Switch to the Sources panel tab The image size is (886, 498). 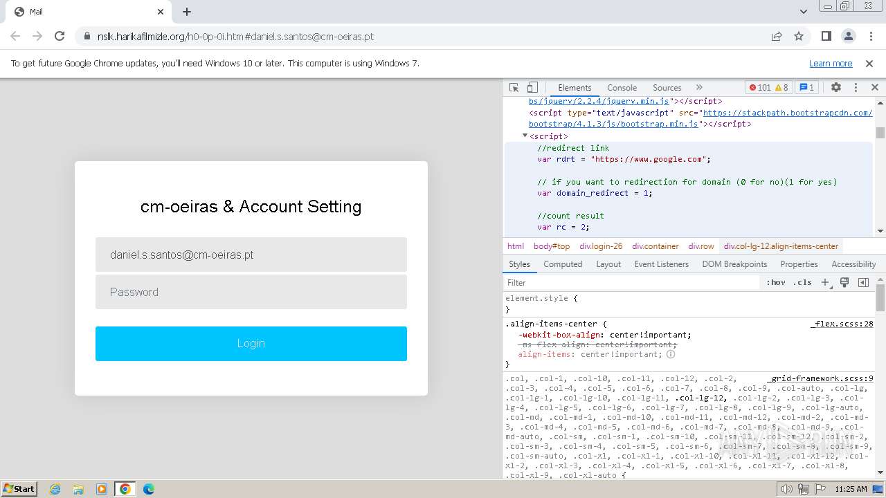[x=667, y=87]
